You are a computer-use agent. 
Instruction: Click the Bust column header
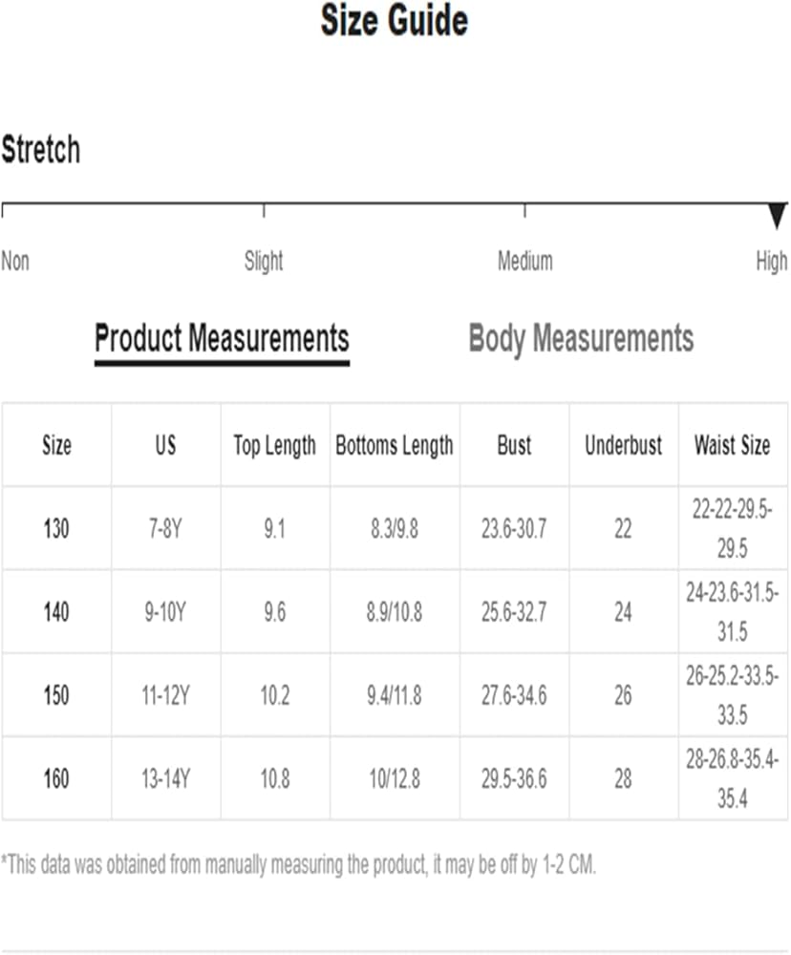coord(514,445)
